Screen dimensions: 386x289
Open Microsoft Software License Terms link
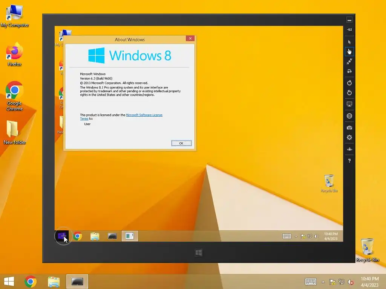pos(144,115)
